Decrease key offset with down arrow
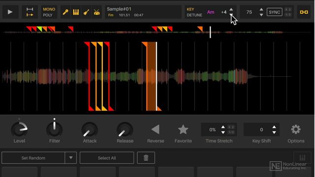The height and width of the screenshot is (177, 315). coord(231,15)
